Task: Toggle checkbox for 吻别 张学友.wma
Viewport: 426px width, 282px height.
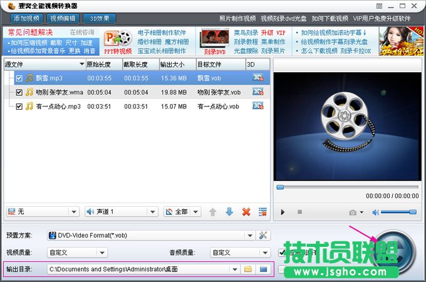Action: pyautogui.click(x=19, y=92)
